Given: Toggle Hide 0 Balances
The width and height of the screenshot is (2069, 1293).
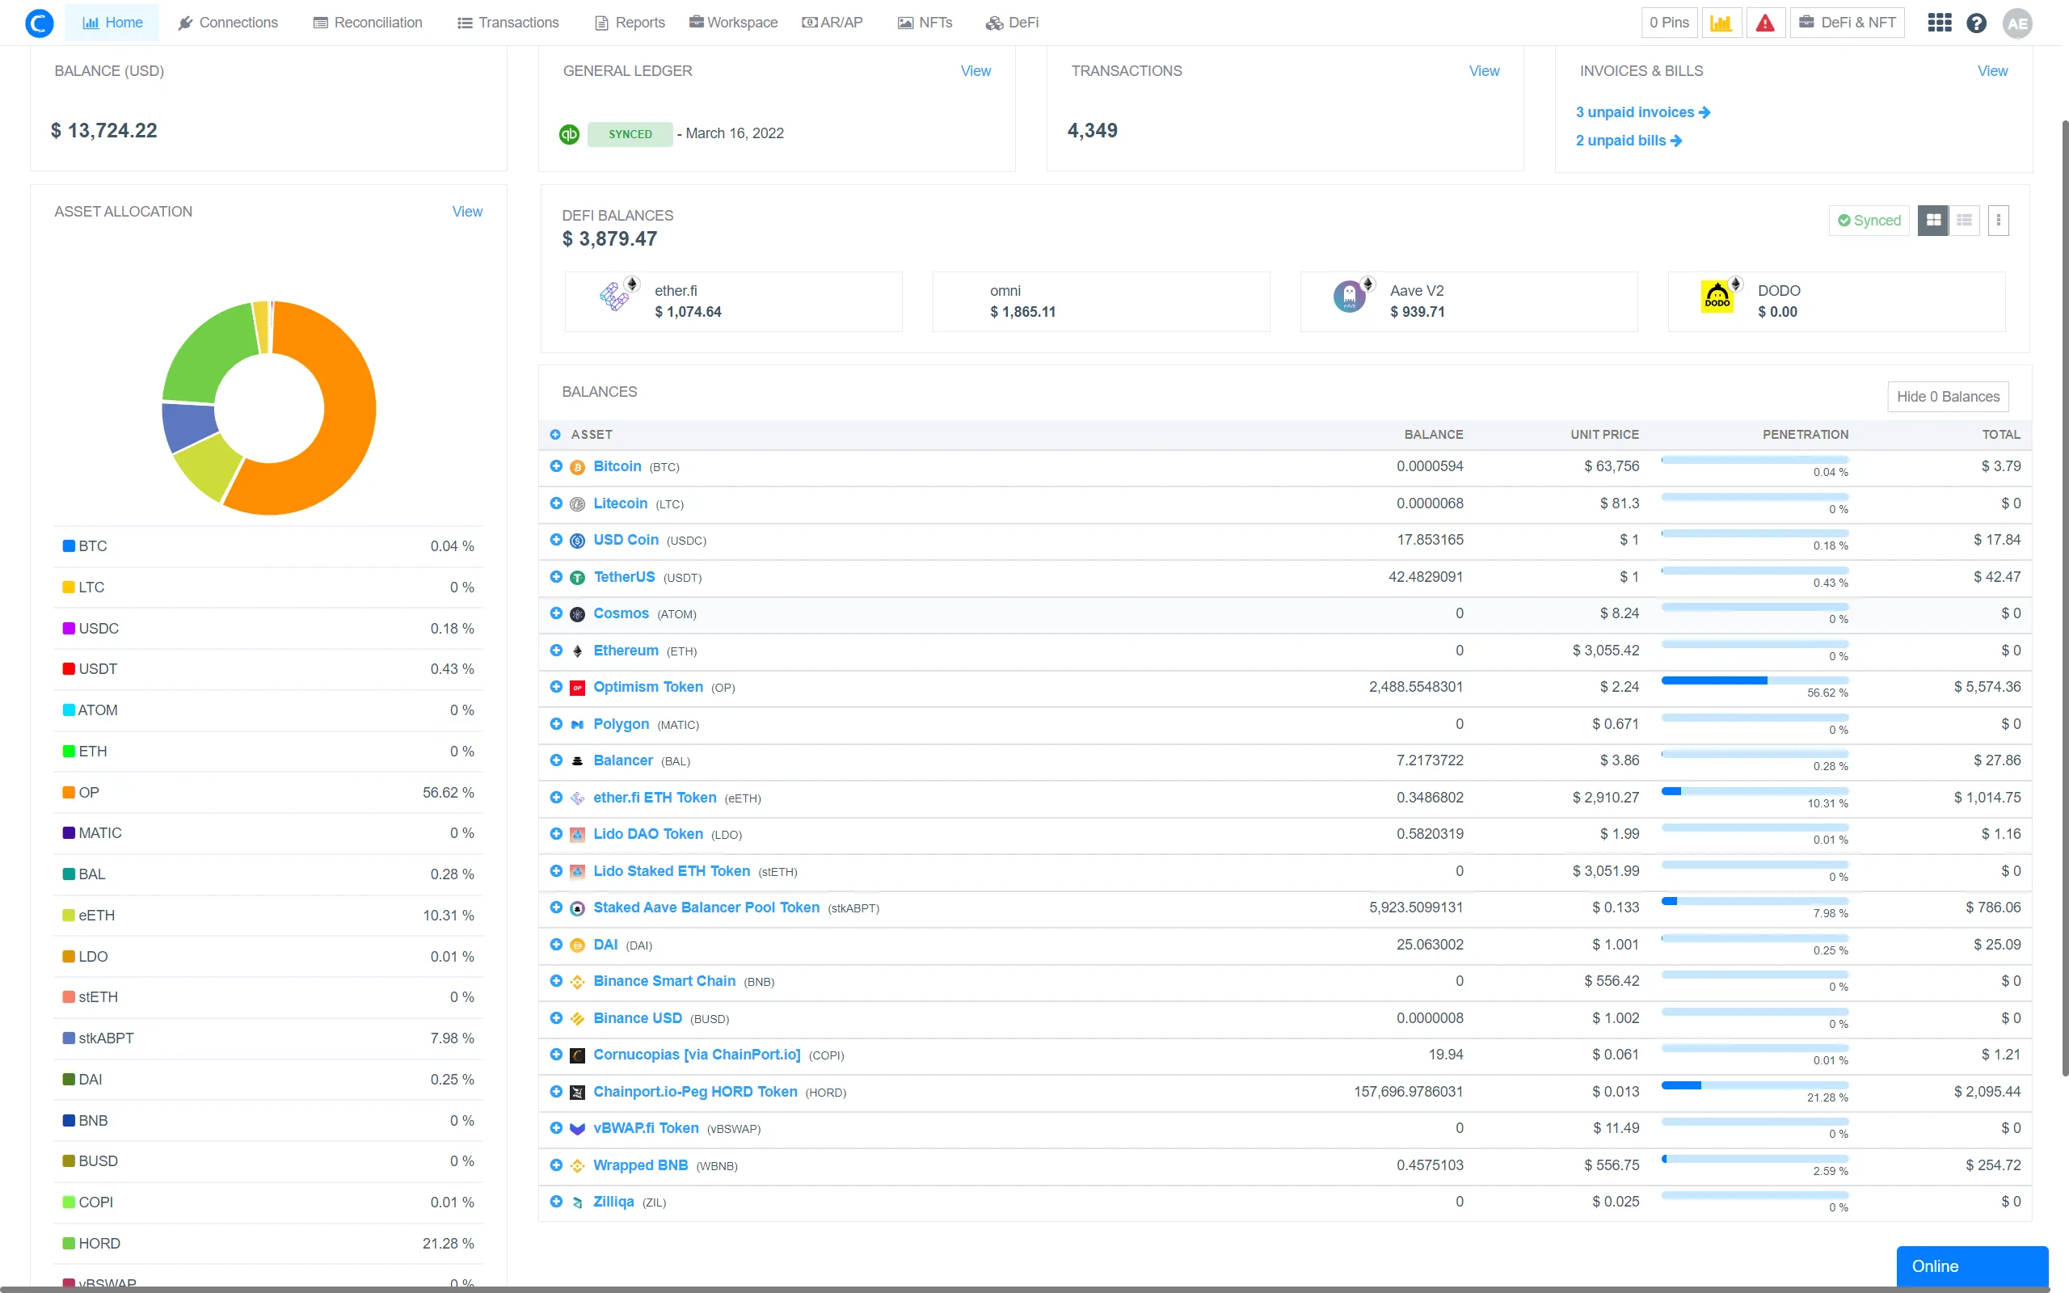Looking at the screenshot, I should [1948, 397].
